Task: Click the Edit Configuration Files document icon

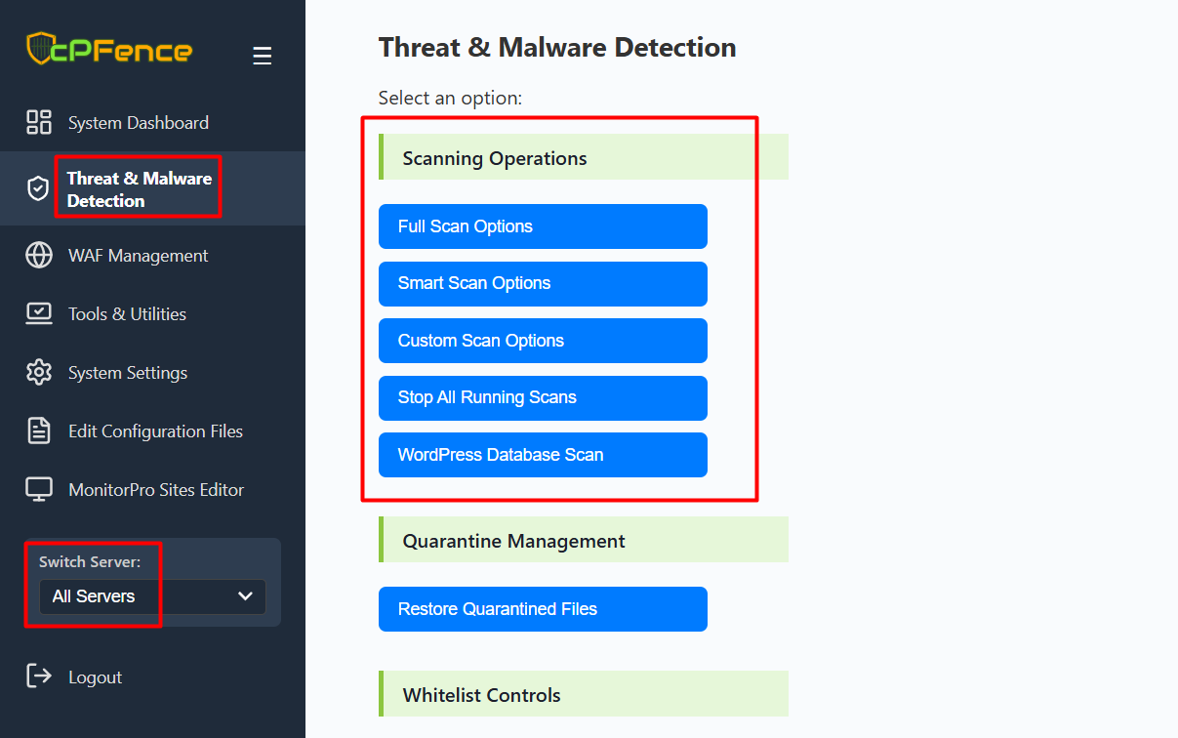Action: coord(39,431)
